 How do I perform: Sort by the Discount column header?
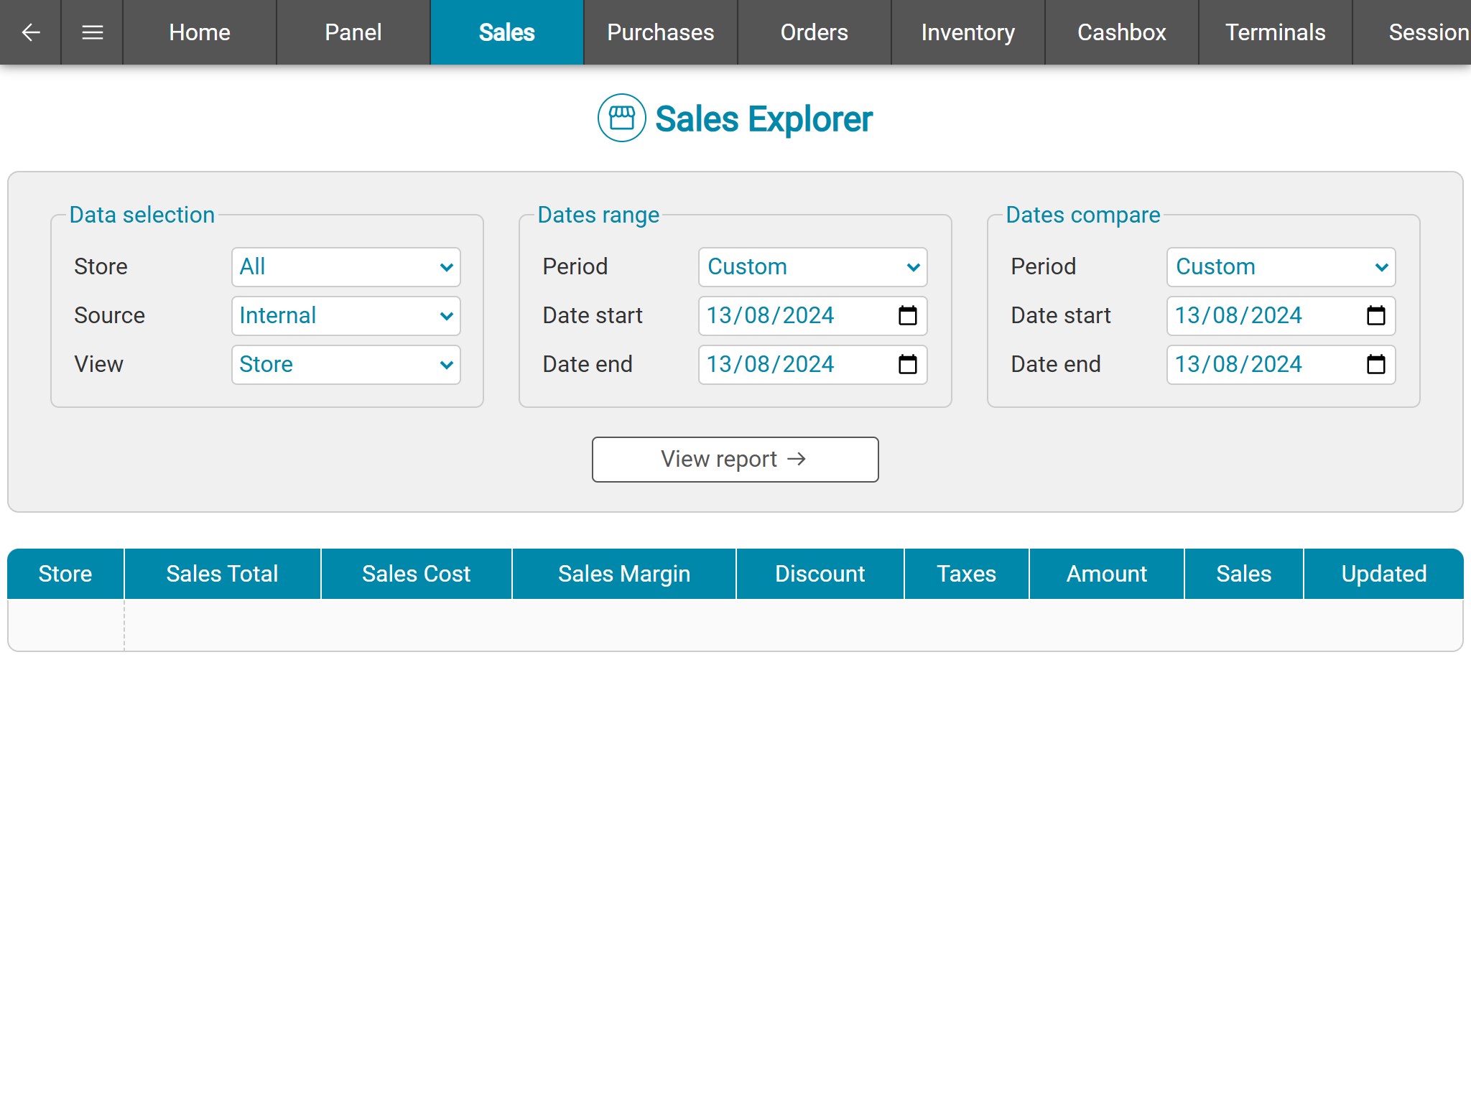coord(820,574)
